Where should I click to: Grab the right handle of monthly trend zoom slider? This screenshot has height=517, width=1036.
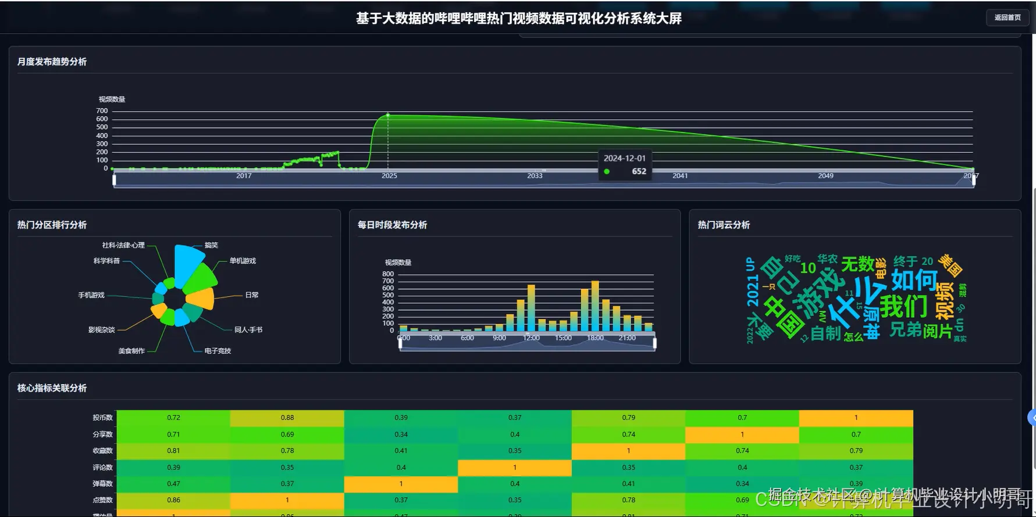[974, 180]
